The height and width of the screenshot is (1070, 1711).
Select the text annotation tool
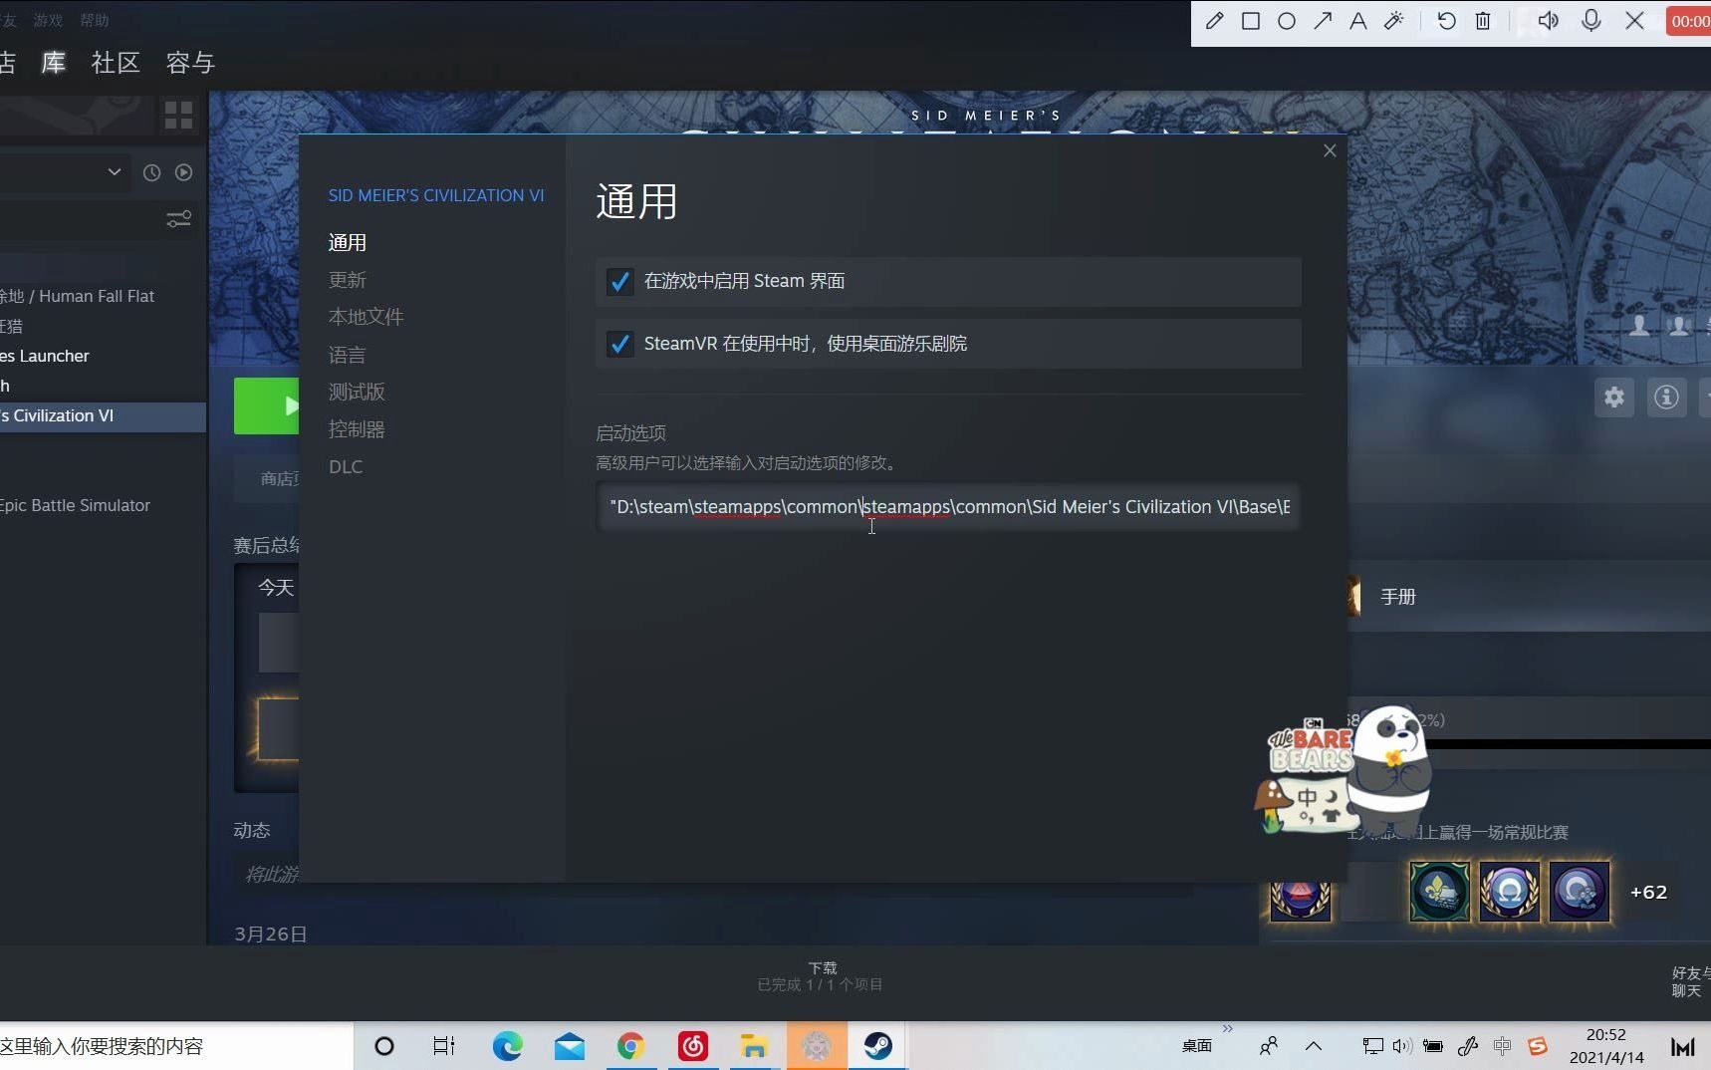point(1357,21)
